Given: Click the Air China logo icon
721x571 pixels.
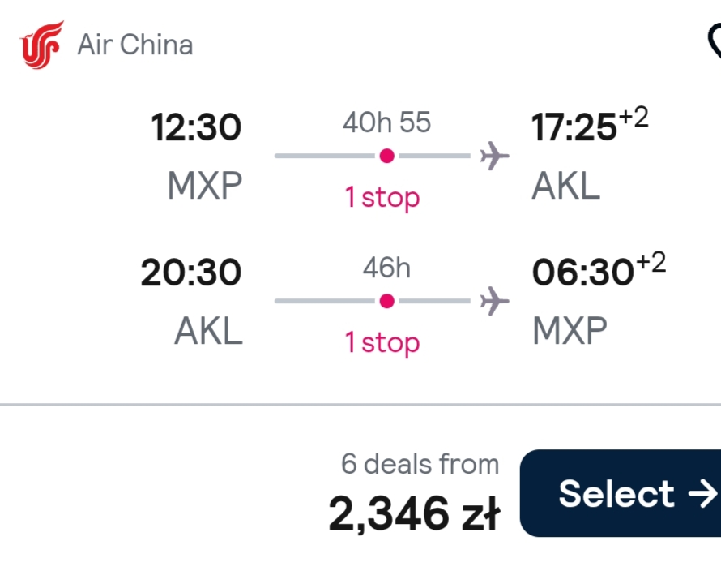Looking at the screenshot, I should (41, 45).
